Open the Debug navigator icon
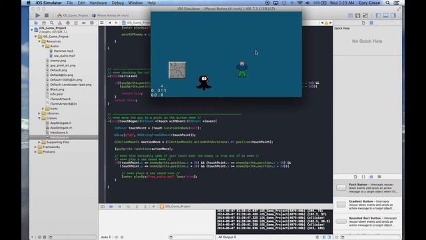Image resolution: width=426 pixels, height=240 pixels. click(x=76, y=23)
